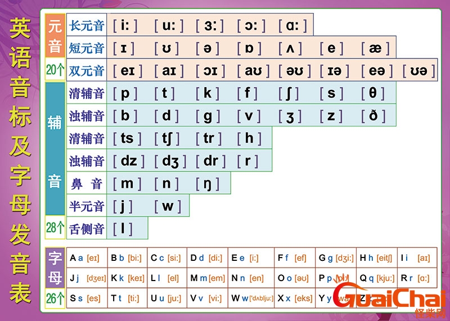The width and height of the screenshot is (450, 321).
Task: Click the purple 字母 category block
Action: point(55,268)
